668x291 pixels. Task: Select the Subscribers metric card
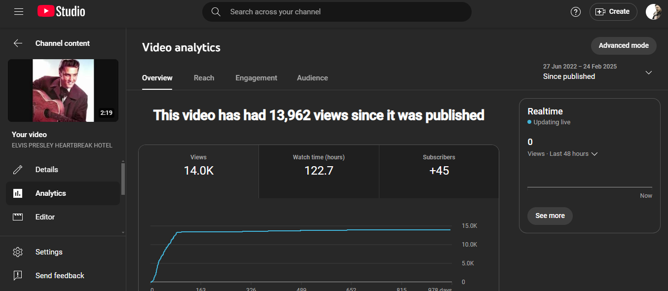pos(439,172)
